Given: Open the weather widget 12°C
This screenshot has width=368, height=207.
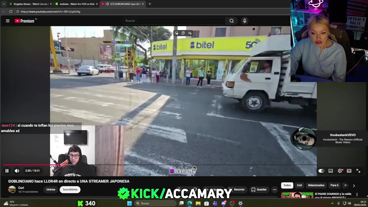Looking at the screenshot, I should point(16,203).
